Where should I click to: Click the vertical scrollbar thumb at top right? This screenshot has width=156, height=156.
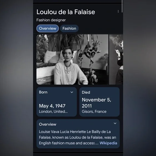(122, 6)
